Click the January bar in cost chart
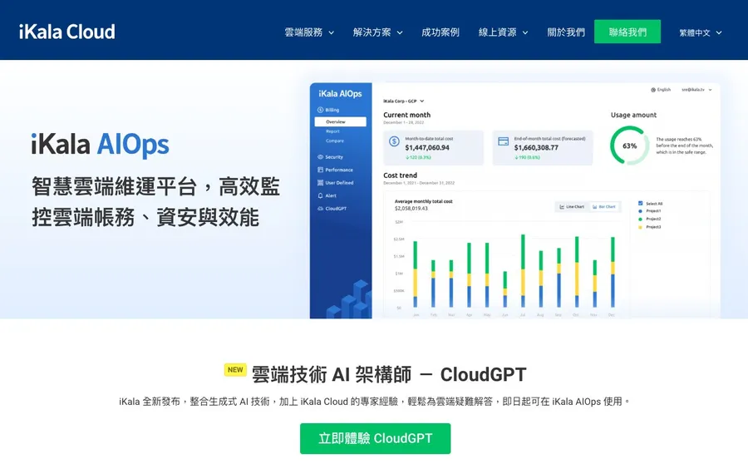 coord(415,274)
